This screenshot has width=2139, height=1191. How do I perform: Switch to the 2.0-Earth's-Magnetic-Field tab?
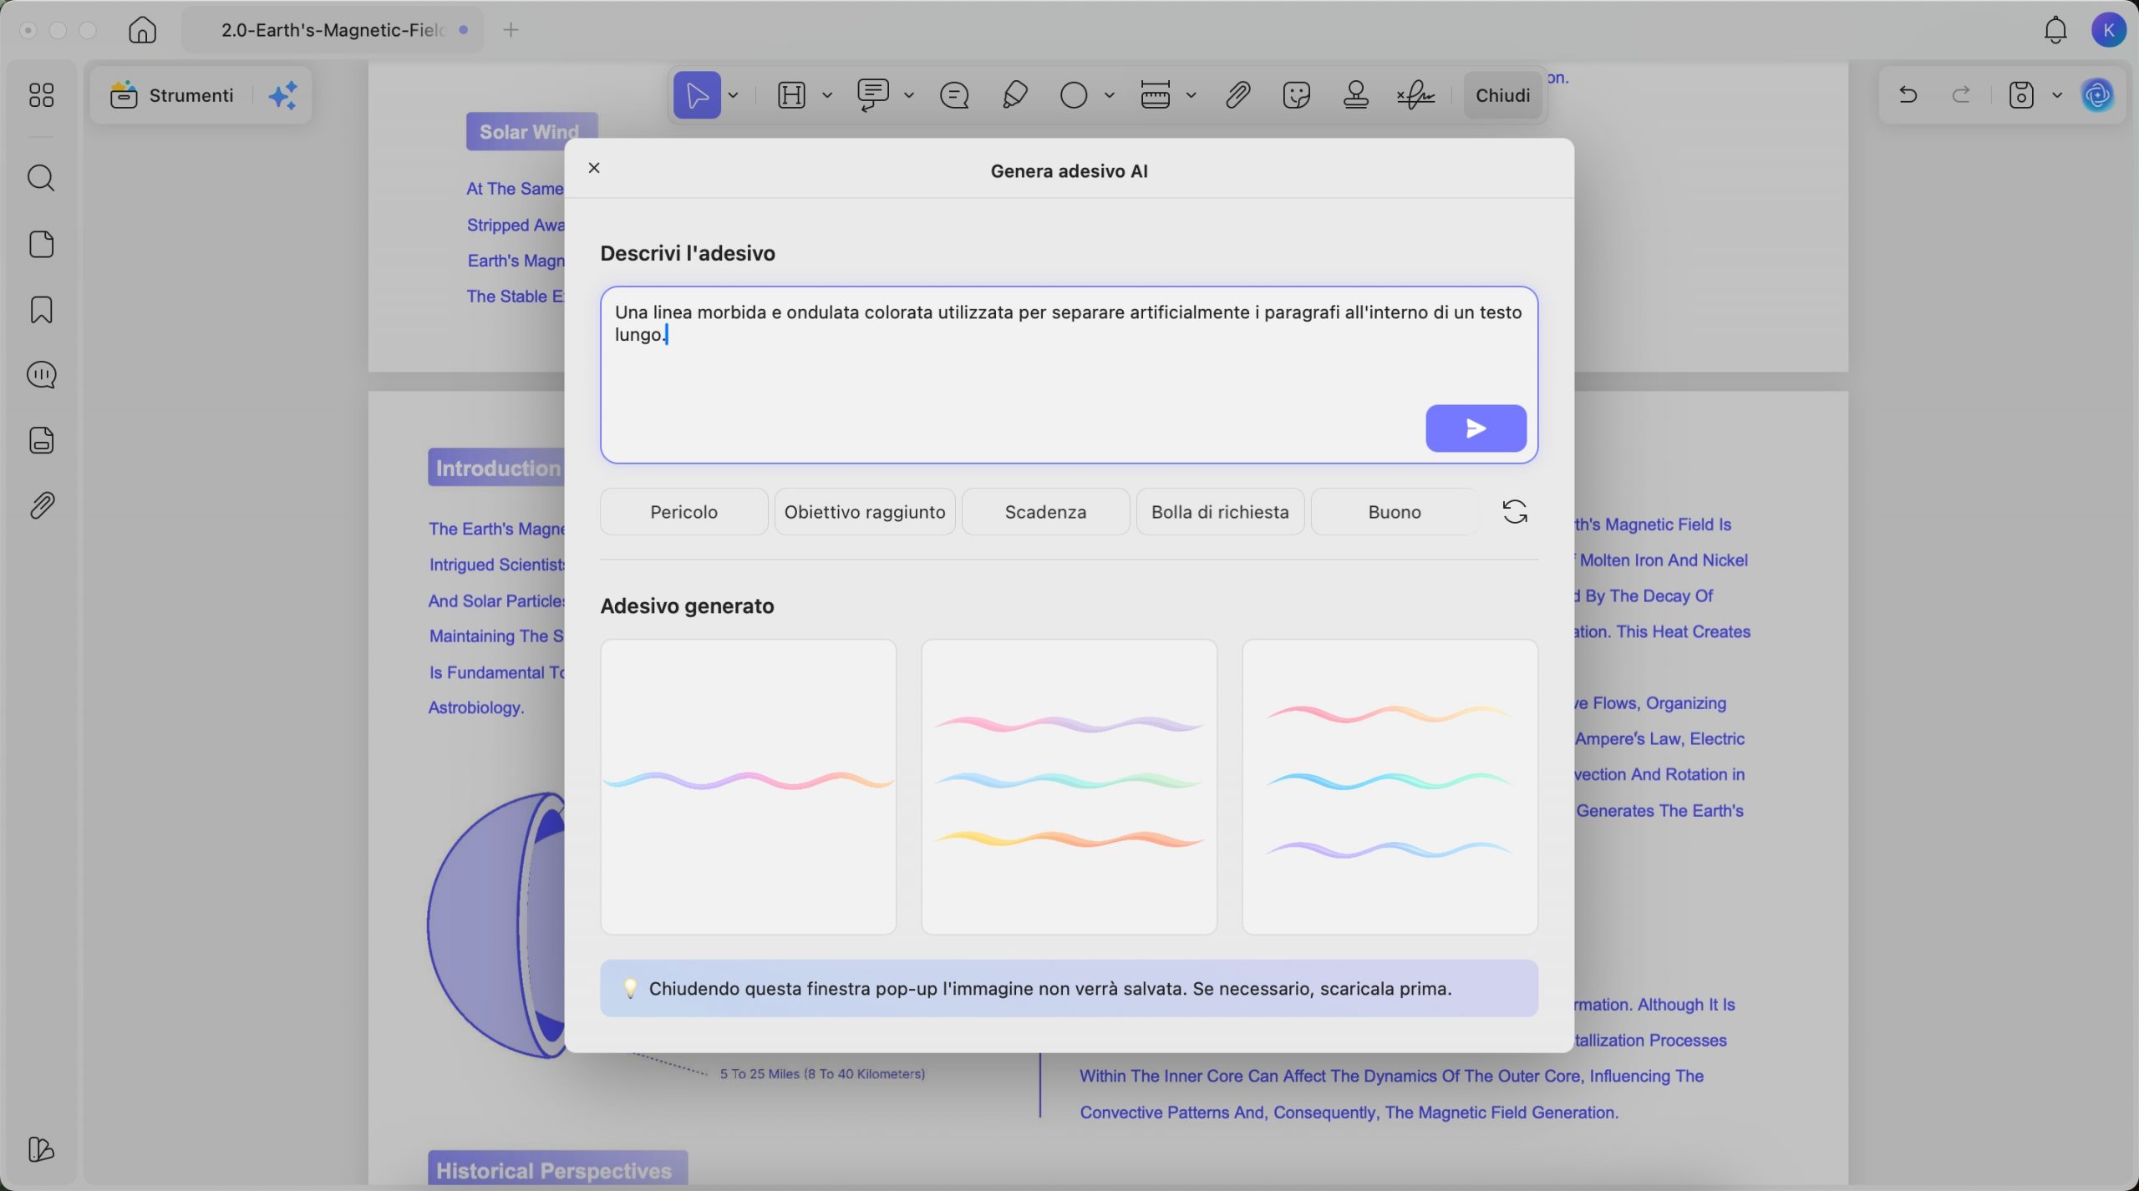pyautogui.click(x=333, y=30)
